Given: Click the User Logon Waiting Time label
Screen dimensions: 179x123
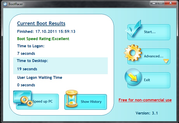Looking at the screenshot, I should (x=40, y=78).
